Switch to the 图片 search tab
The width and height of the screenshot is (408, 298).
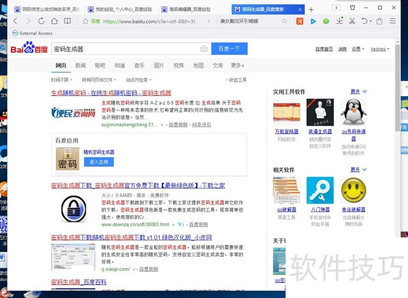(159, 66)
